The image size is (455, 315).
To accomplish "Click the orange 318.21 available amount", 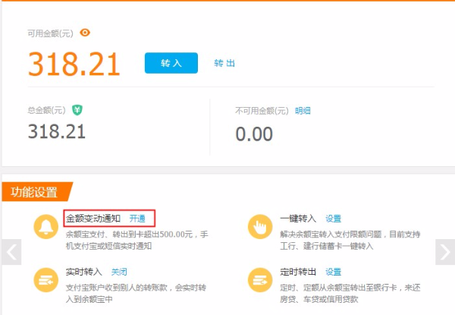I will pyautogui.click(x=74, y=65).
